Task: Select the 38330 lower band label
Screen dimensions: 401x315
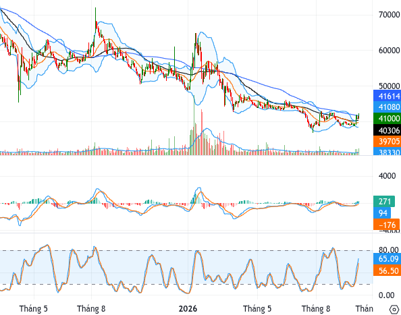Action: 387,151
